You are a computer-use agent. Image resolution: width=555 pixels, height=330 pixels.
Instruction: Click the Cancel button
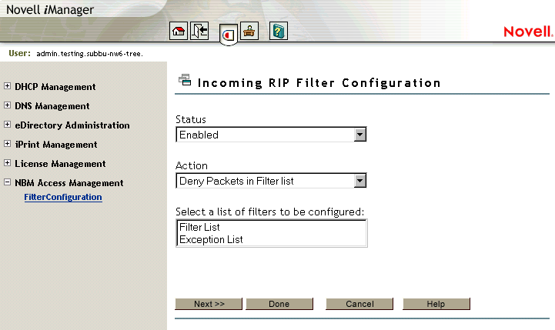359,304
